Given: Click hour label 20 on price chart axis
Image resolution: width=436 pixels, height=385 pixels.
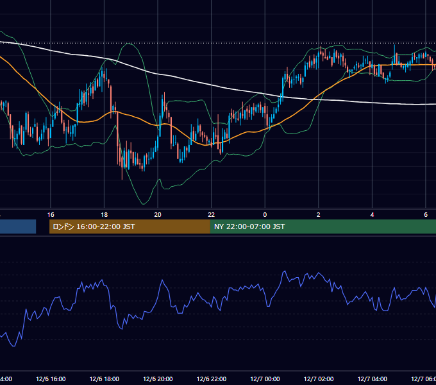Looking at the screenshot, I should [x=158, y=215].
